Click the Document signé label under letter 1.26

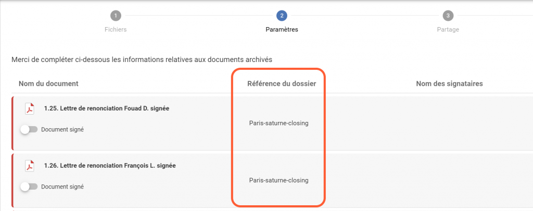[62, 187]
